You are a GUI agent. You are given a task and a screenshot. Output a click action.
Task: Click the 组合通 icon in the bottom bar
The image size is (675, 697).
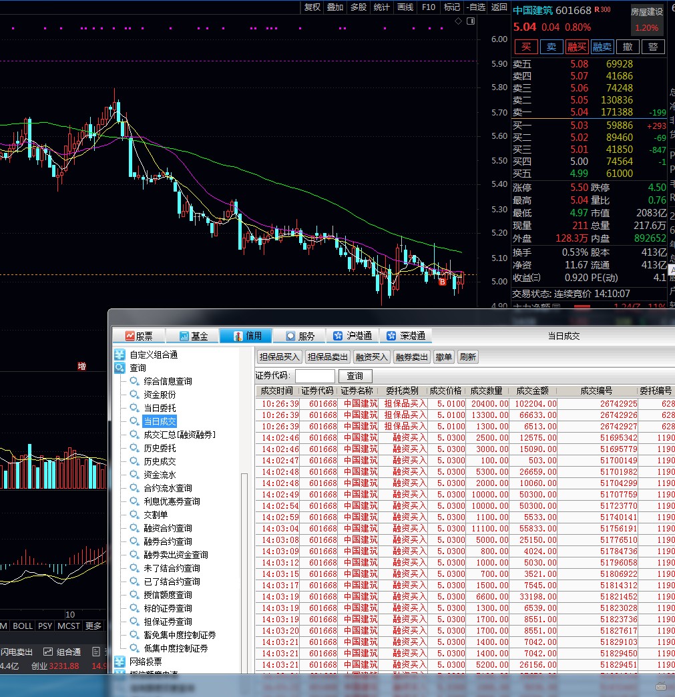click(48, 652)
